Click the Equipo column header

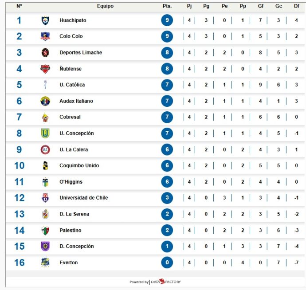click(x=105, y=6)
